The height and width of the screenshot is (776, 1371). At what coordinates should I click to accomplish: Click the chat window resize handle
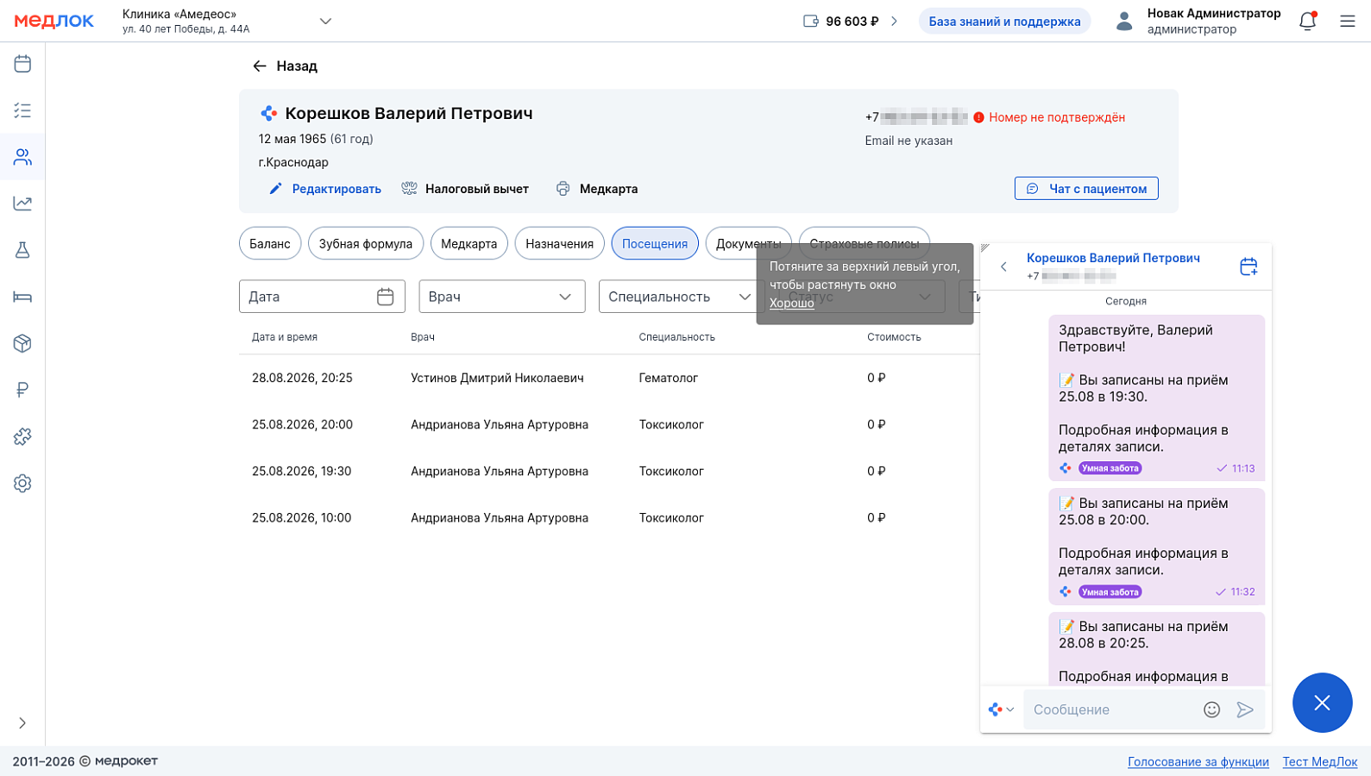click(985, 248)
